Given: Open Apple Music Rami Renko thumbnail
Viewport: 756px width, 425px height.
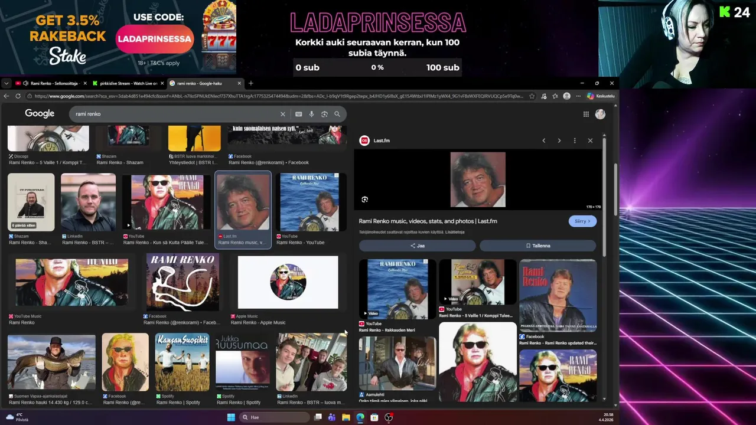Looking at the screenshot, I should point(288,282).
